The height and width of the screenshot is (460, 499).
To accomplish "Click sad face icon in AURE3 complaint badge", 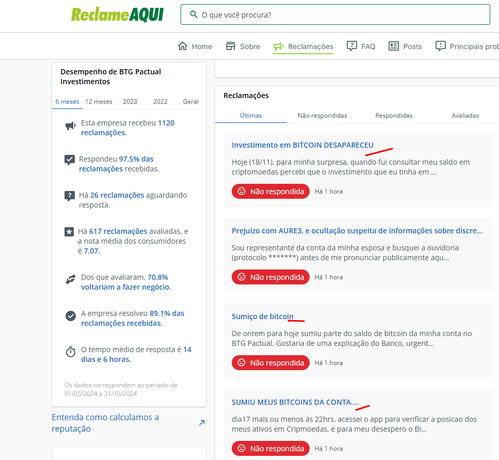I will tap(242, 277).
